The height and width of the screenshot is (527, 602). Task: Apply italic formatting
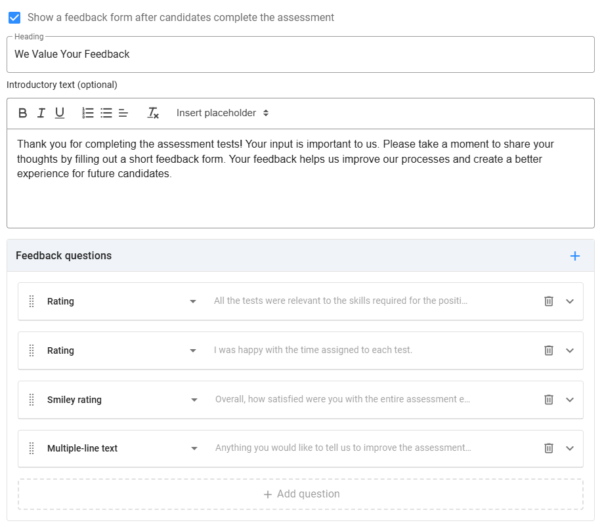click(41, 113)
